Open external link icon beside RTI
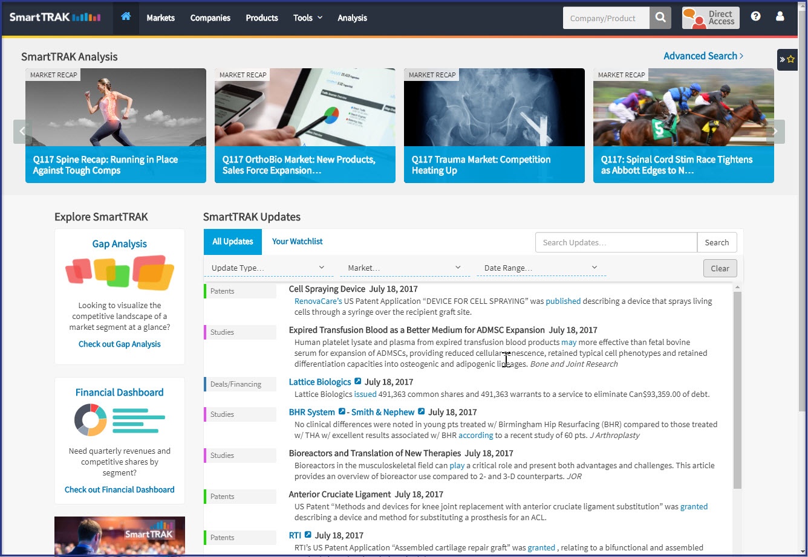Viewport: 808px width, 557px height. [308, 535]
